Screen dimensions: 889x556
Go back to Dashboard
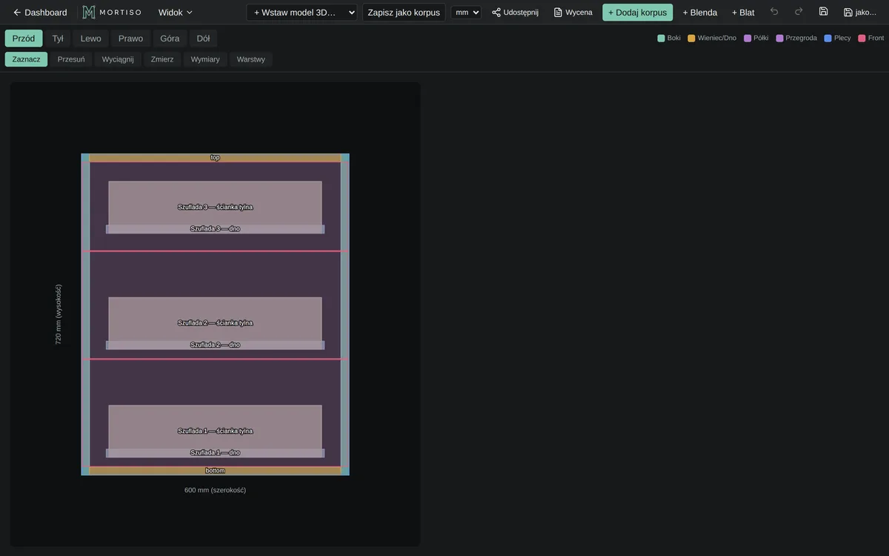click(x=40, y=12)
